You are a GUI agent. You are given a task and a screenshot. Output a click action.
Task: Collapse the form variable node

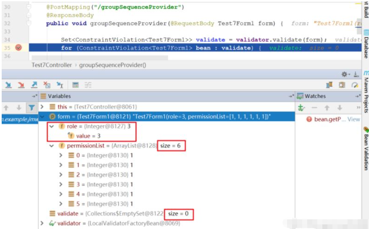pos(42,117)
